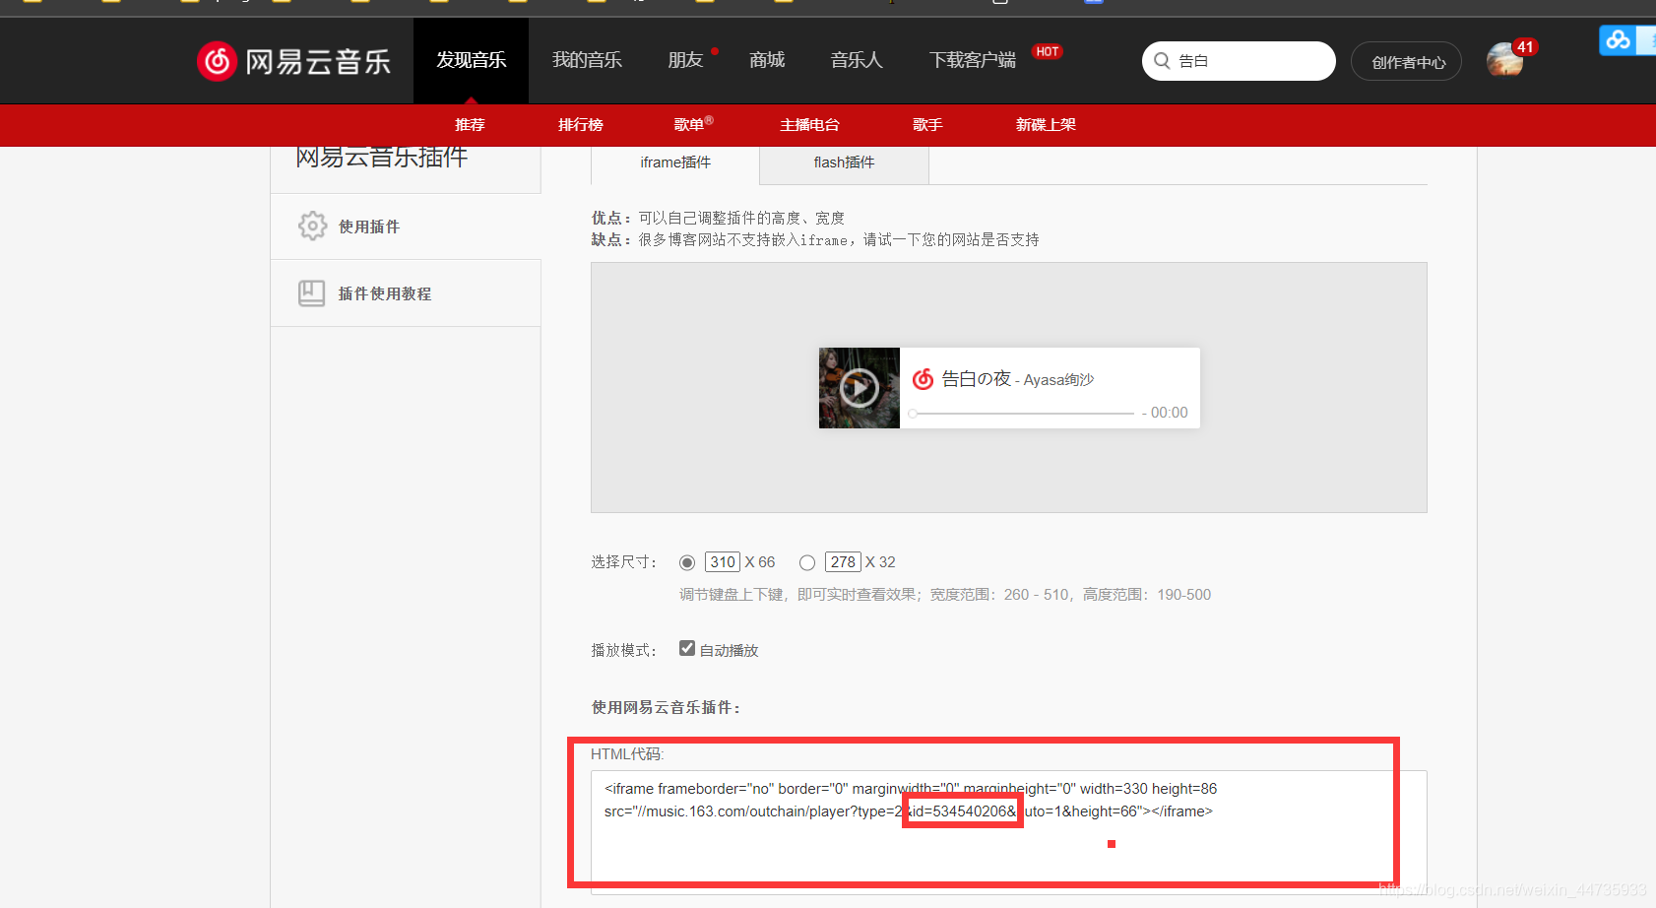The image size is (1656, 908).
Task: Go to 新碟上架 in red subnav
Action: [1046, 124]
